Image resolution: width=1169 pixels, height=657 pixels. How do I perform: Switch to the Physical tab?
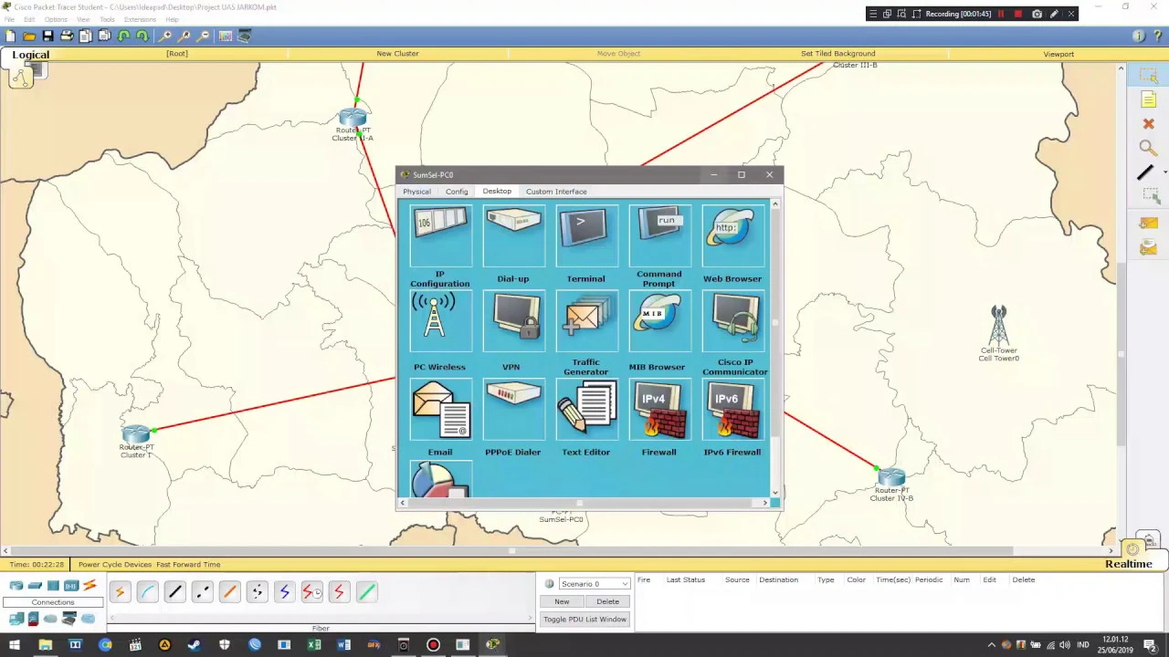click(416, 192)
